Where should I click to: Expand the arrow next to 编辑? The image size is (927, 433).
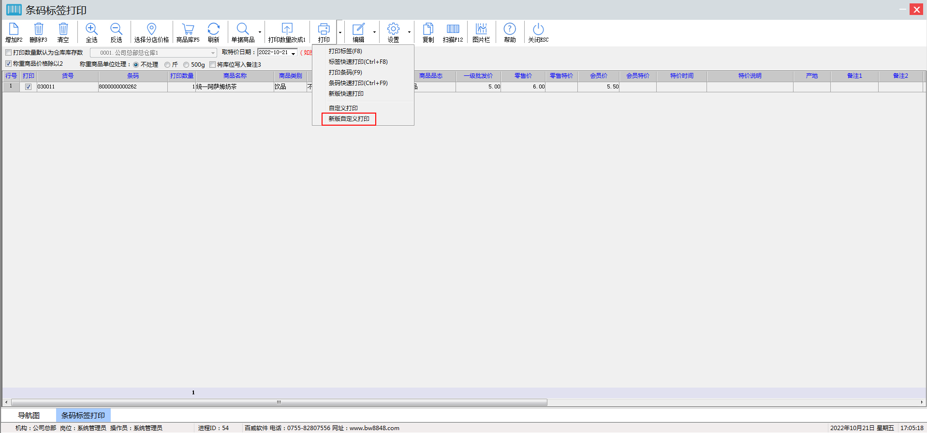tap(374, 32)
